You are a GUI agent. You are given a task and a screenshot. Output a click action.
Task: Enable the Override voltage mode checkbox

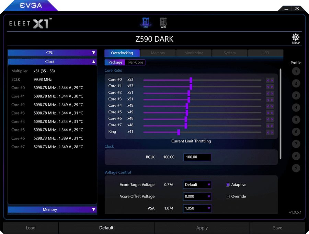click(x=228, y=196)
